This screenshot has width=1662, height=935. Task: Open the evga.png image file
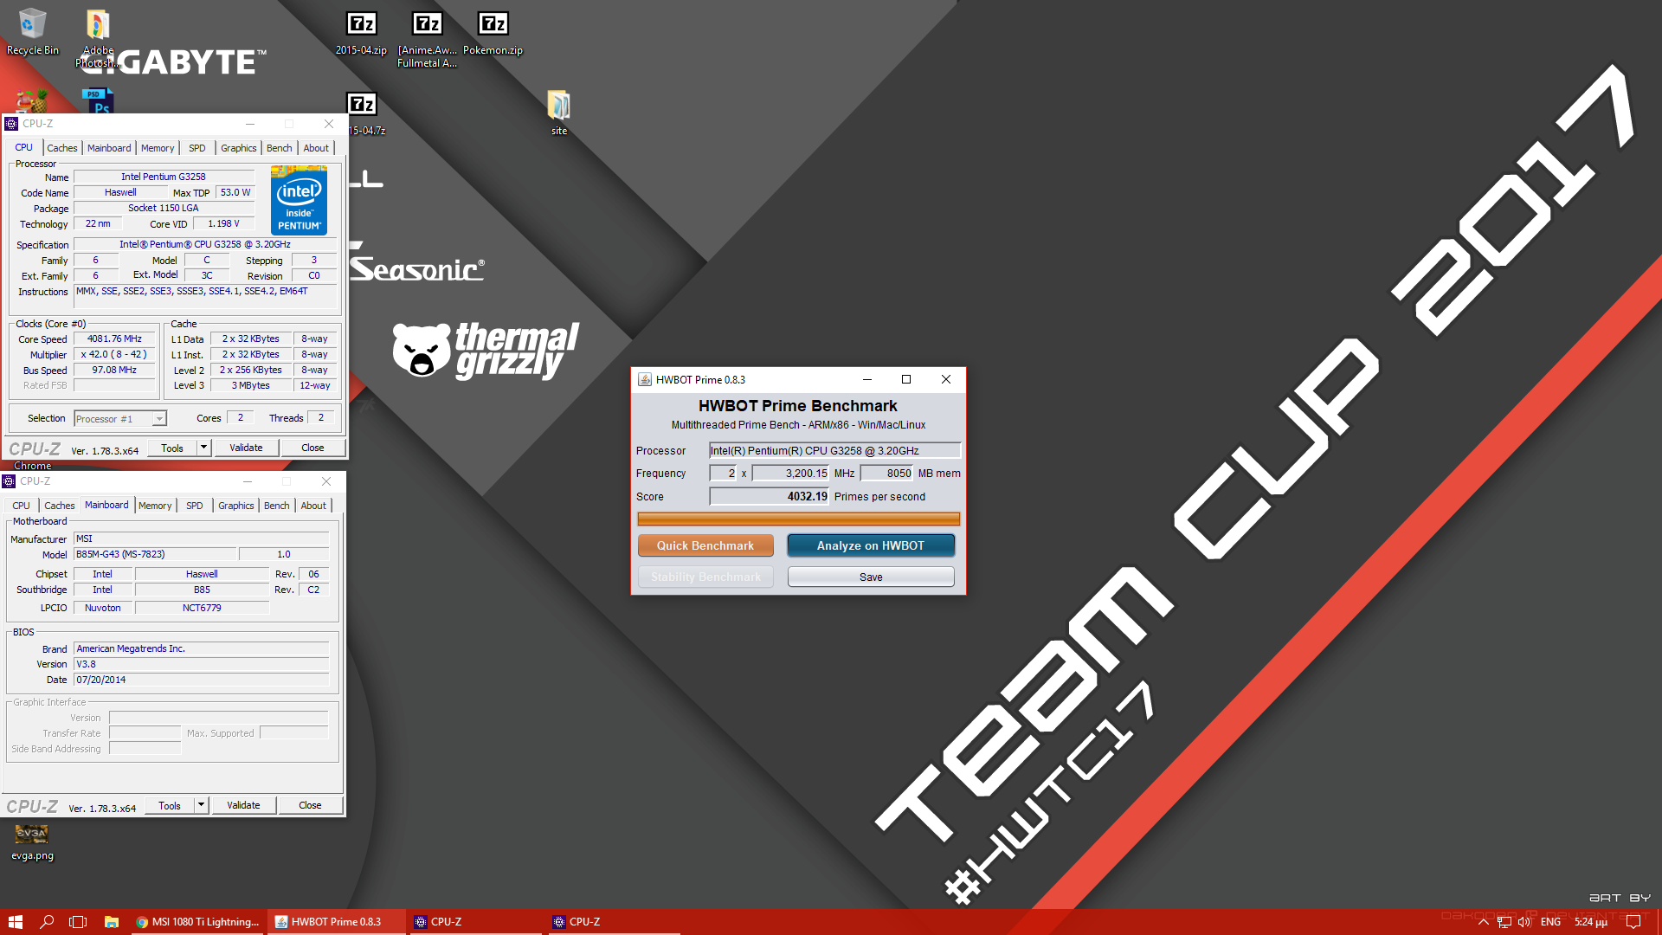32,841
